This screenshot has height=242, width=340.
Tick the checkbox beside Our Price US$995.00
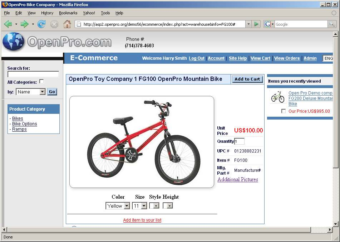tap(284, 111)
